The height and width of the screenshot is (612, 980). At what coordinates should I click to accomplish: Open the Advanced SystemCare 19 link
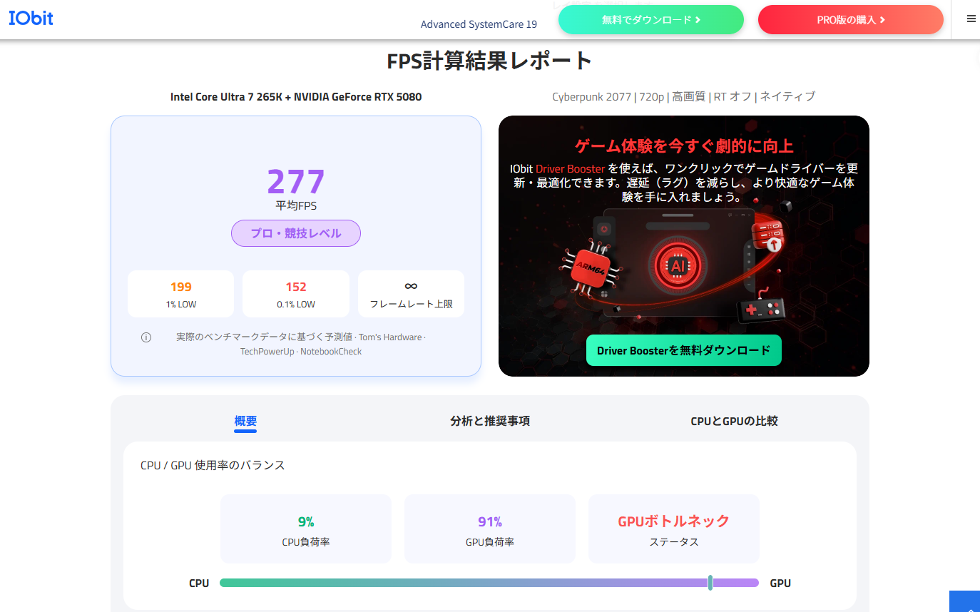click(x=479, y=24)
